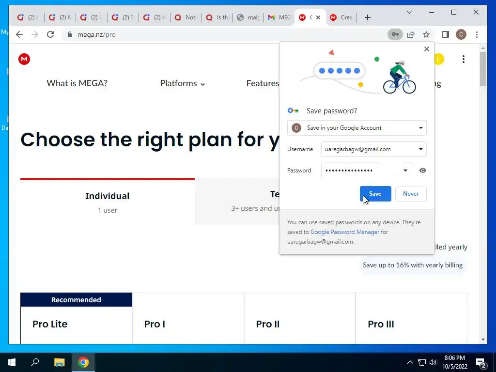The width and height of the screenshot is (496, 372).
Task: Click the 'Save up to 16% with yearly billing' text
Action: [413, 265]
